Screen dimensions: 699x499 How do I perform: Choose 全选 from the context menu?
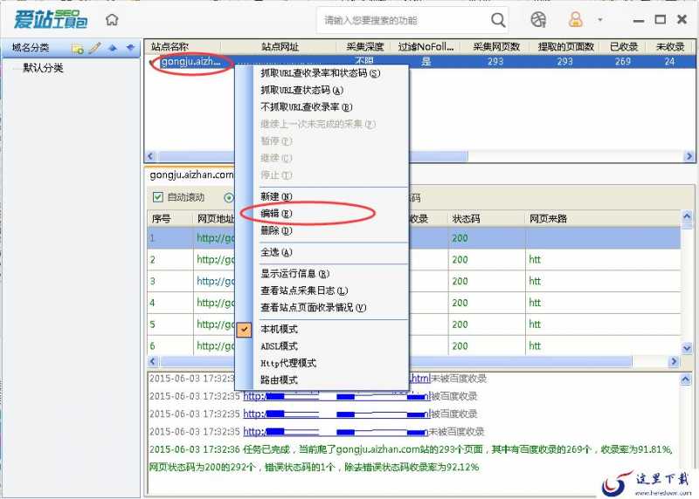[322, 252]
